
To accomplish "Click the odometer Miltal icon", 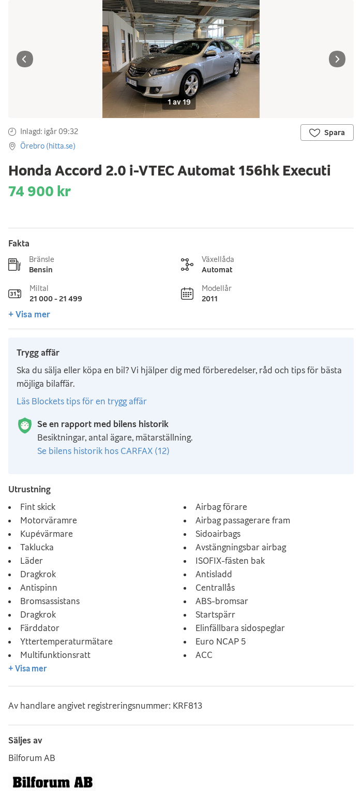I will click(x=14, y=294).
